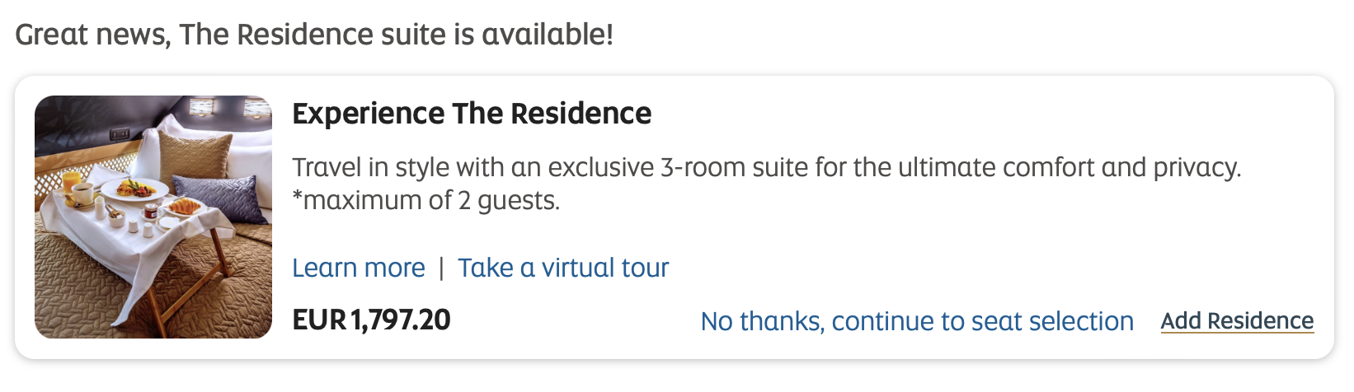Click the Residence suite photo thumbnail

pyautogui.click(x=153, y=217)
